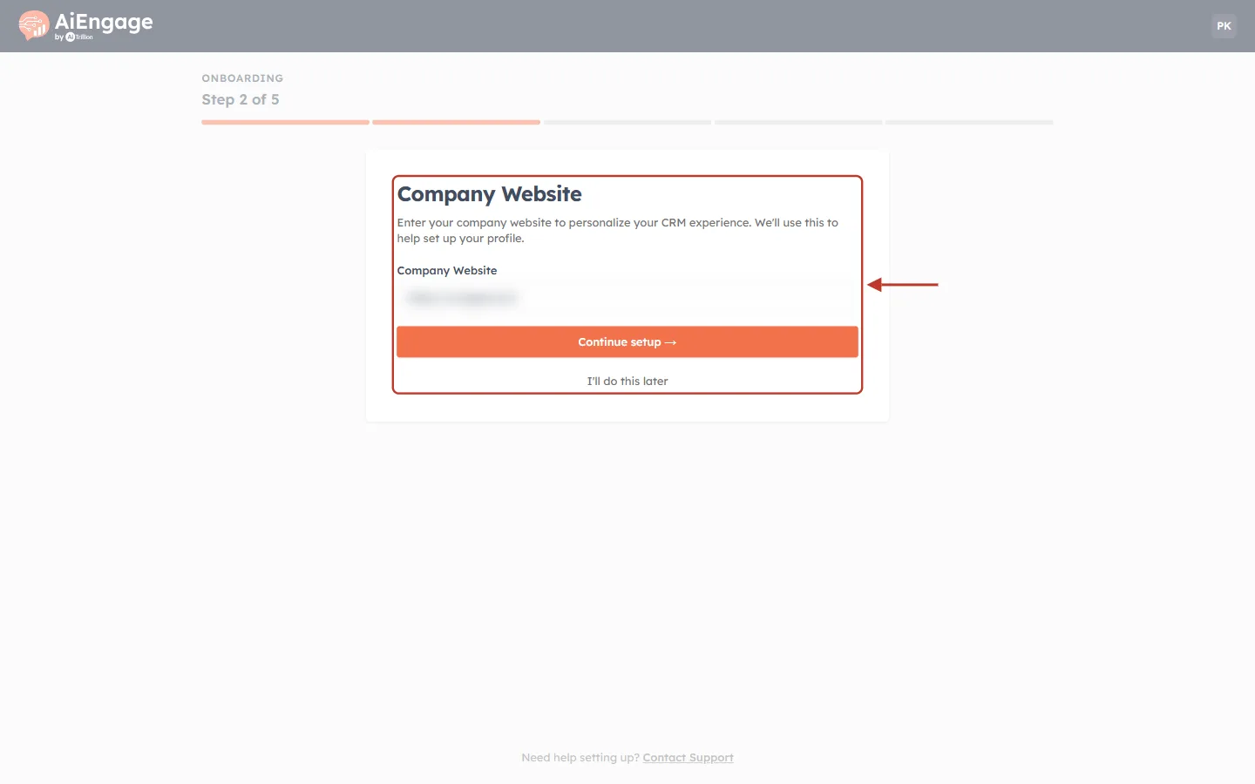Click the Company Website input field
The image size is (1255, 784).
627,298
